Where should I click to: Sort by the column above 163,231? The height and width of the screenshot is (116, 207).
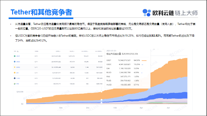pyautogui.click(x=85, y=51)
